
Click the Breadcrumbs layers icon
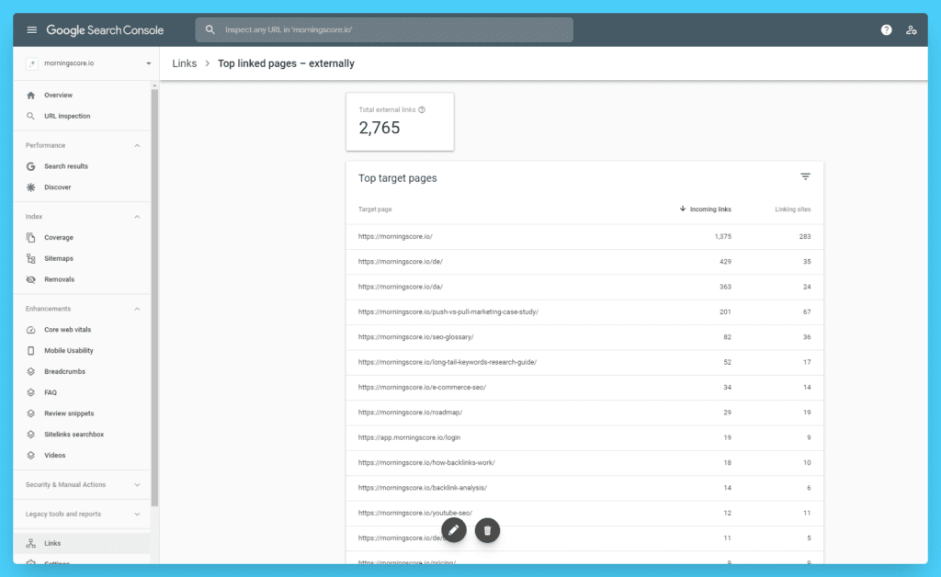tap(30, 372)
